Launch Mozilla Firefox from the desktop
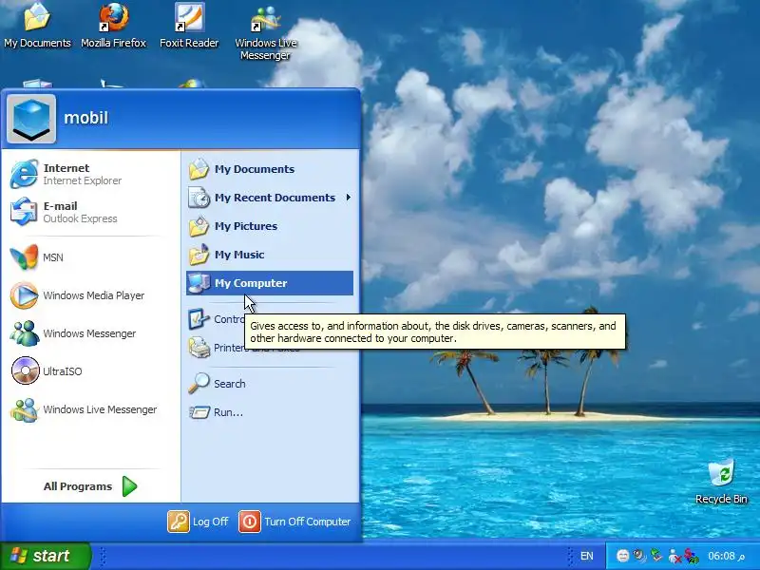The width and height of the screenshot is (760, 570). 113,26
